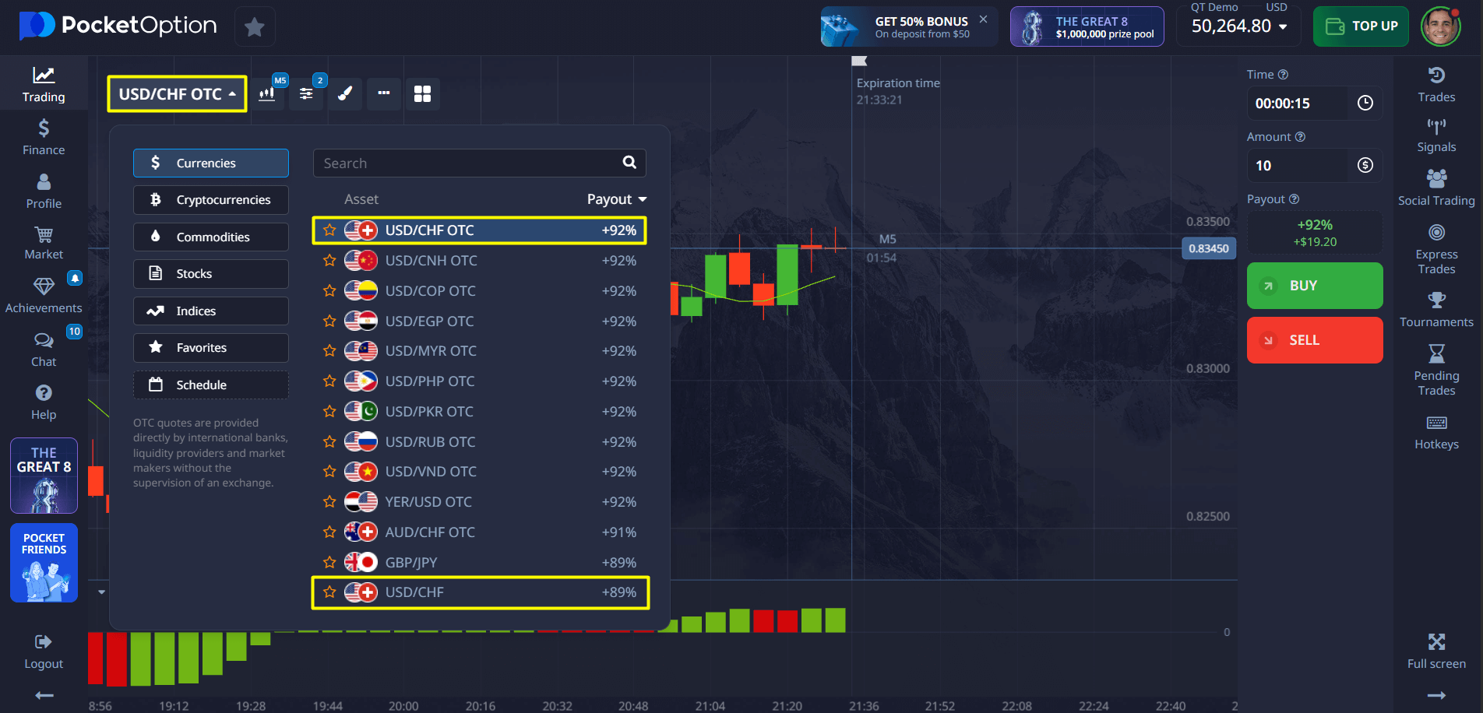This screenshot has height=713, width=1483.
Task: Open Signals in right sidebar
Action: pos(1435,135)
